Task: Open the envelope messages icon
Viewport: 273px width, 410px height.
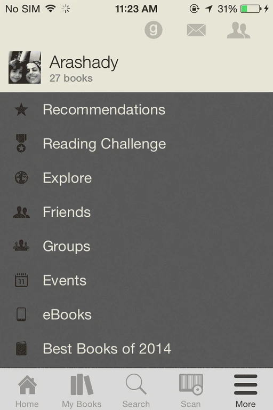Action: [196, 30]
